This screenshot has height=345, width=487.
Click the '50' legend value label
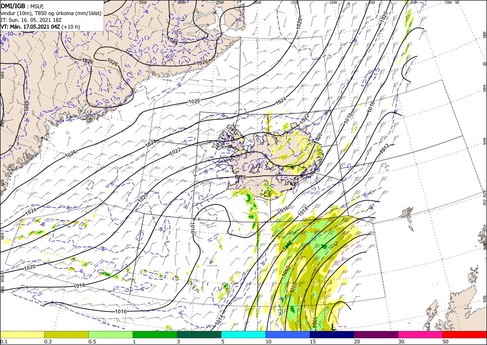pos(446,342)
